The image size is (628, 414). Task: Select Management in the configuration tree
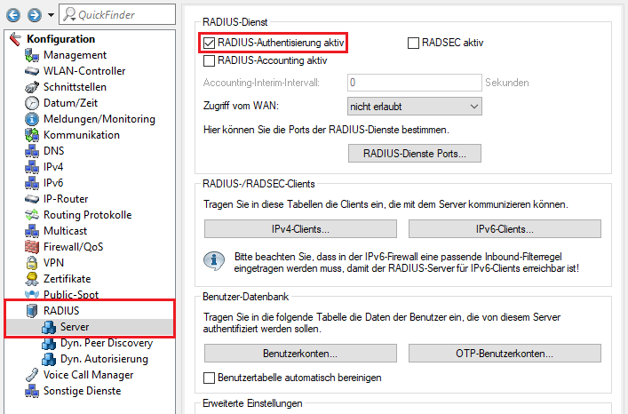pos(75,55)
